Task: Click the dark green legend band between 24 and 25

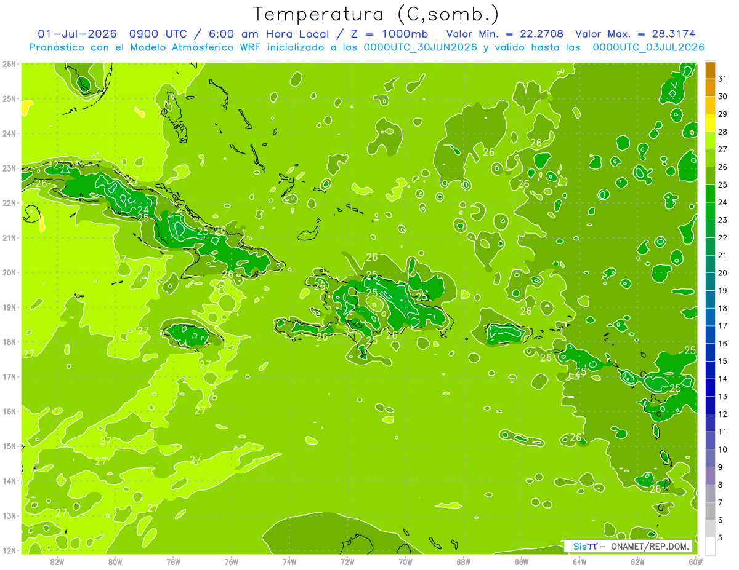Action: click(710, 194)
